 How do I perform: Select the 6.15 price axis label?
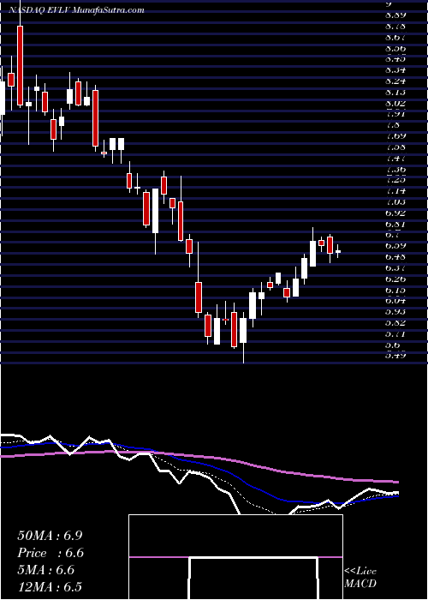pos(395,290)
